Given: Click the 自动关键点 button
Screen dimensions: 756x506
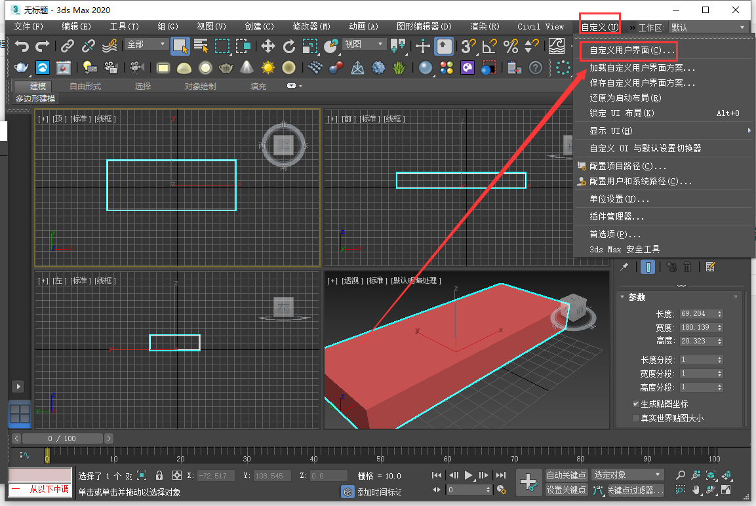Looking at the screenshot, I should [566, 475].
